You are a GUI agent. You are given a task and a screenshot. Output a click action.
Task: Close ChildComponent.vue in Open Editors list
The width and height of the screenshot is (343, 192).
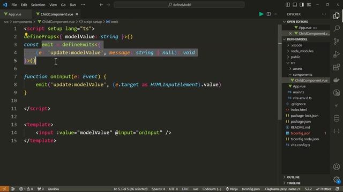point(290,33)
